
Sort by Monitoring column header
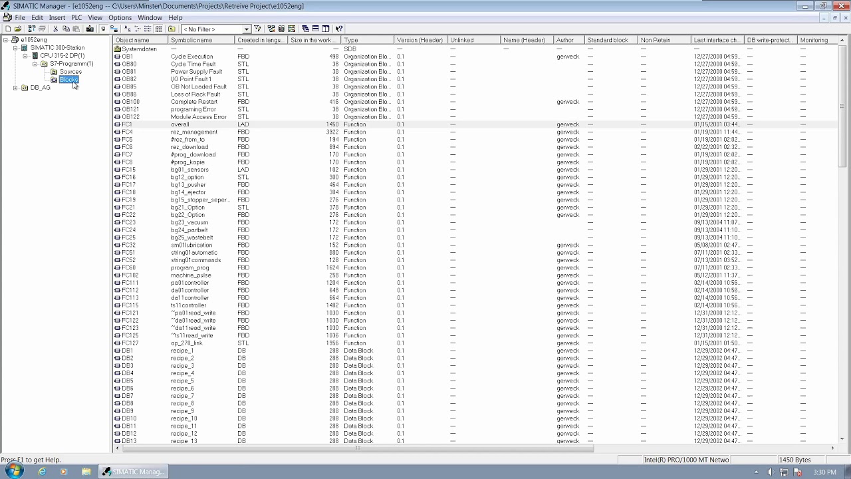(x=817, y=40)
